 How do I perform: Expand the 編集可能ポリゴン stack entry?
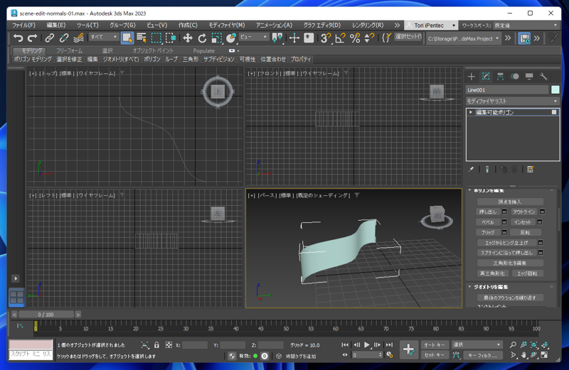471,112
